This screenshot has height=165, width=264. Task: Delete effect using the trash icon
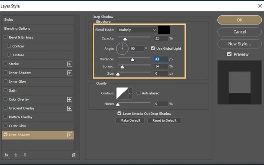click(74, 155)
